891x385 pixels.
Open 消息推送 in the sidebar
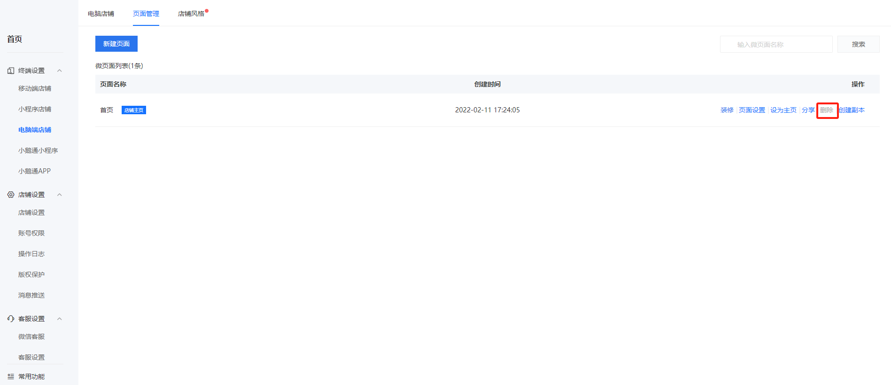(x=31, y=295)
